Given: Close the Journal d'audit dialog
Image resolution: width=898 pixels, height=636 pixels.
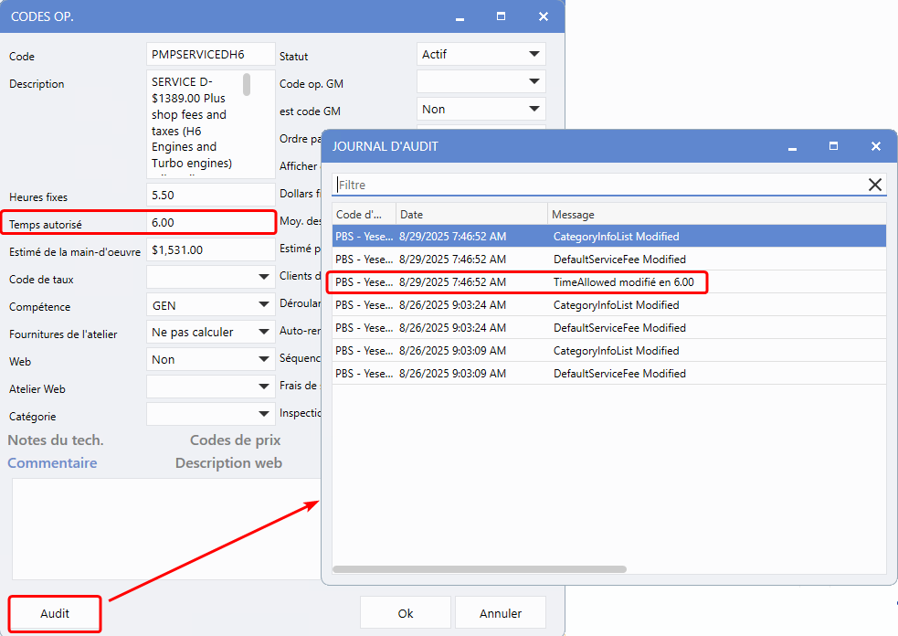Looking at the screenshot, I should (875, 146).
